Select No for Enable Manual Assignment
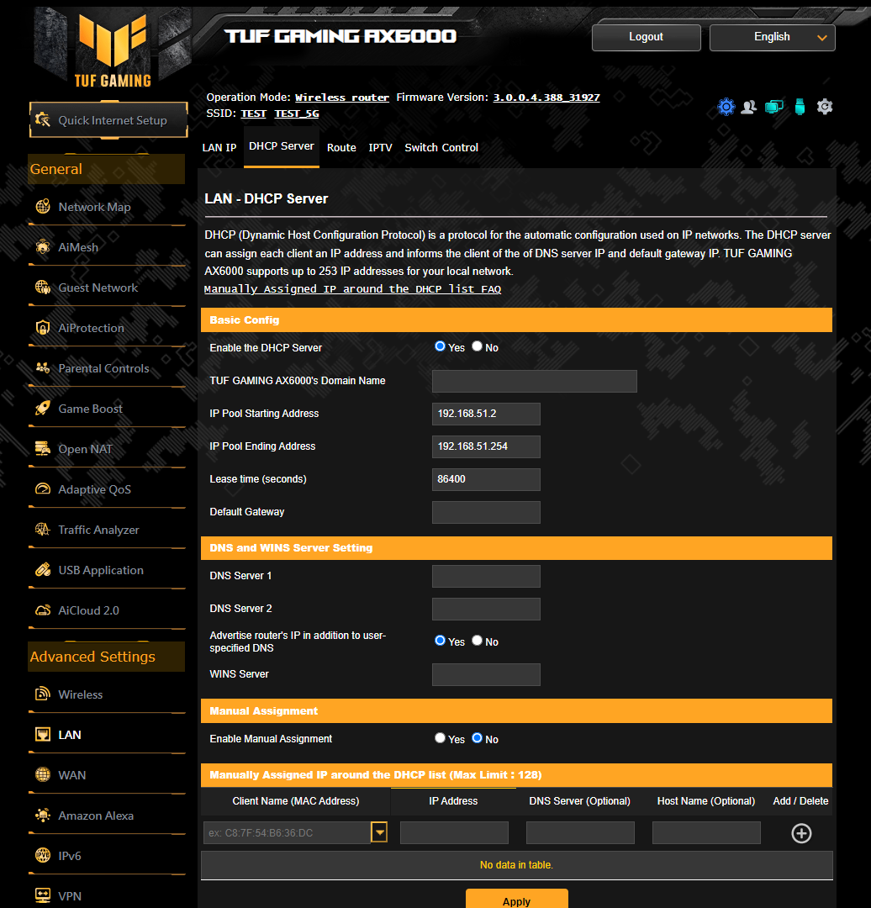 (x=478, y=738)
